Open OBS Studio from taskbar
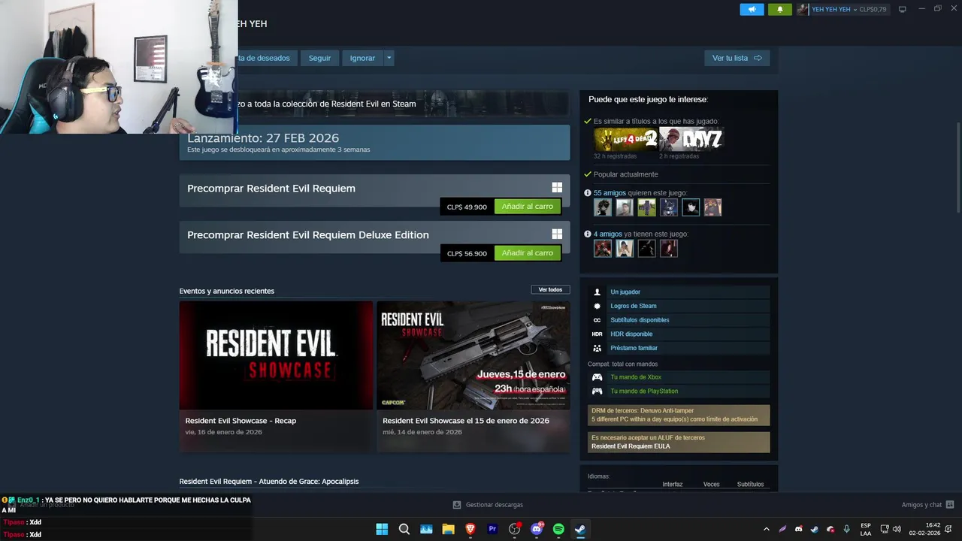Screen dimensions: 962x541 tap(514, 529)
